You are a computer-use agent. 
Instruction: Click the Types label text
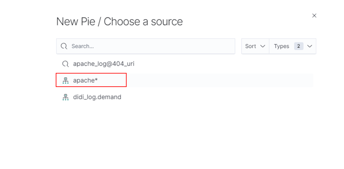tap(281, 46)
